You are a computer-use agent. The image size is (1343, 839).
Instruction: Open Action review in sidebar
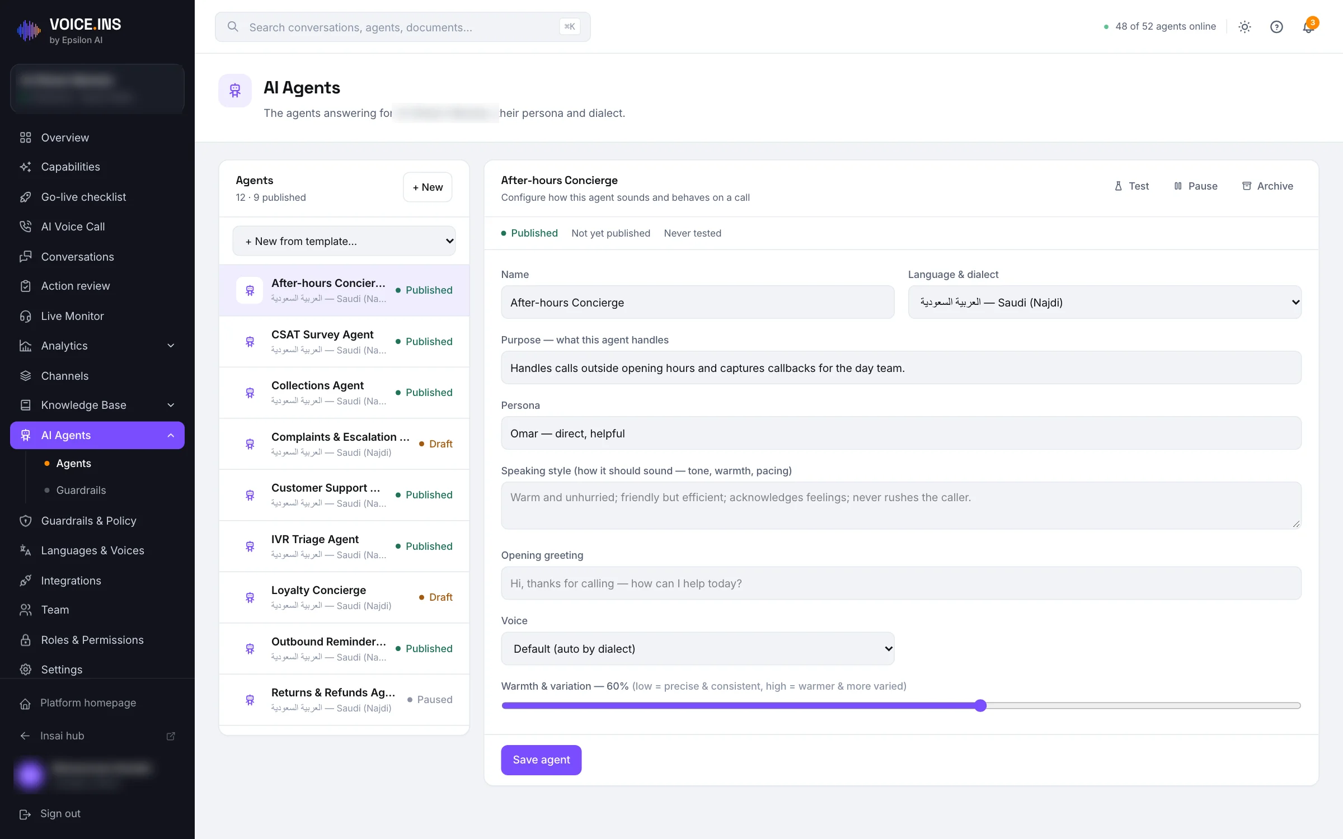(x=97, y=286)
